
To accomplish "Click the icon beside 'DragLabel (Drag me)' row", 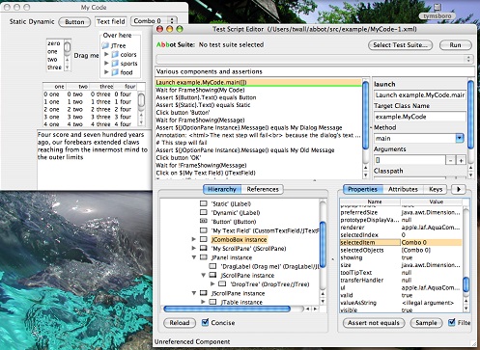I will pyautogui.click(x=212, y=266).
